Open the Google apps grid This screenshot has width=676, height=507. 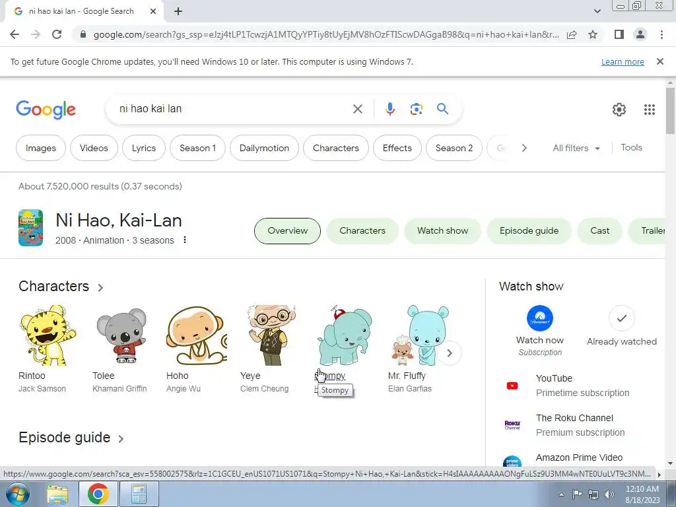click(650, 110)
